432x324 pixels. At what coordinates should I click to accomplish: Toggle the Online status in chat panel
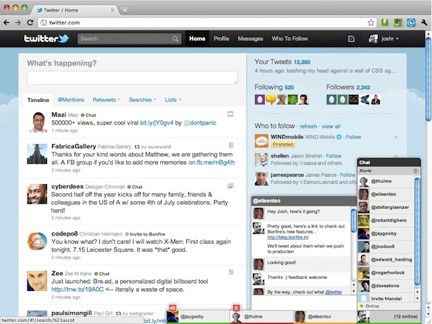click(x=369, y=306)
